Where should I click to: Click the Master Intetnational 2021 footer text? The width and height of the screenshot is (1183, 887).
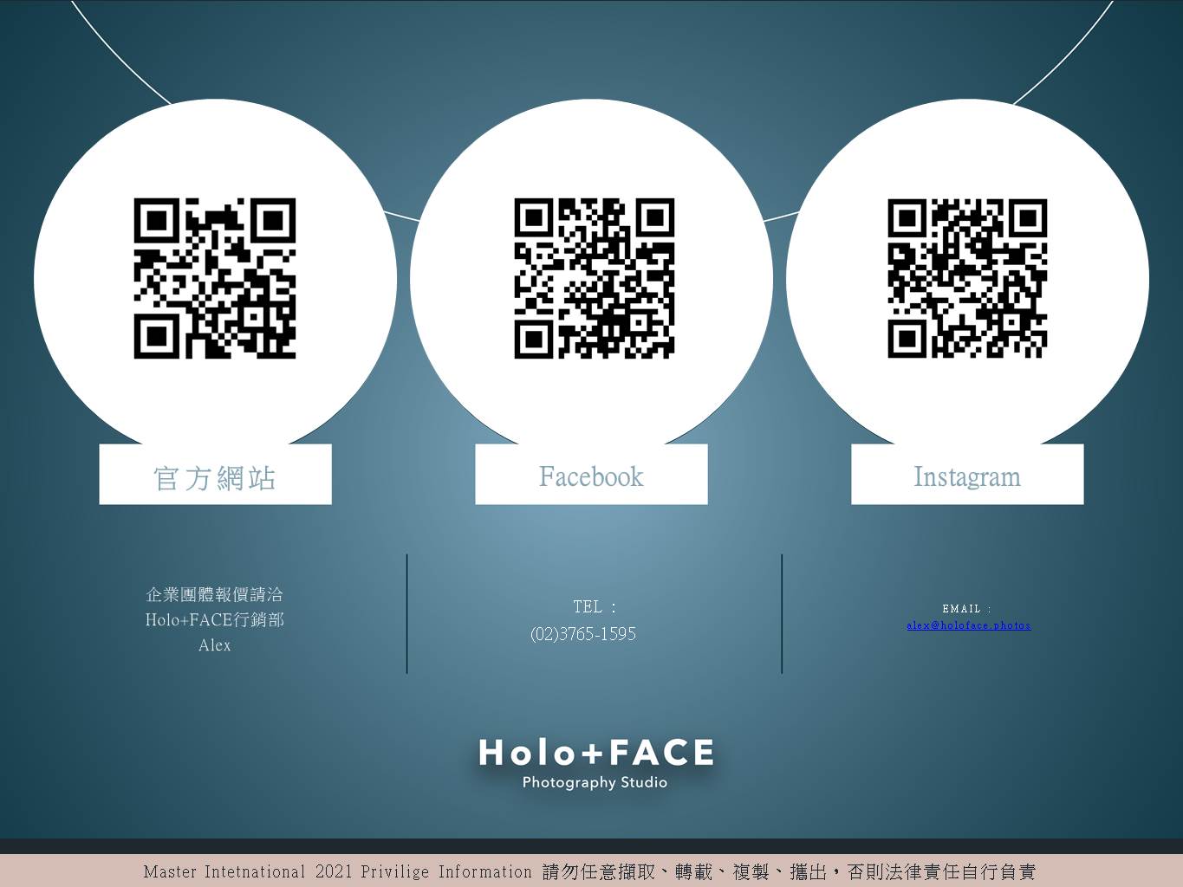point(337,871)
